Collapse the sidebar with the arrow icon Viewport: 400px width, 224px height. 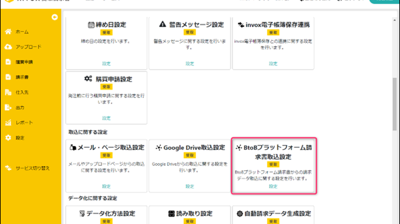click(55, 17)
